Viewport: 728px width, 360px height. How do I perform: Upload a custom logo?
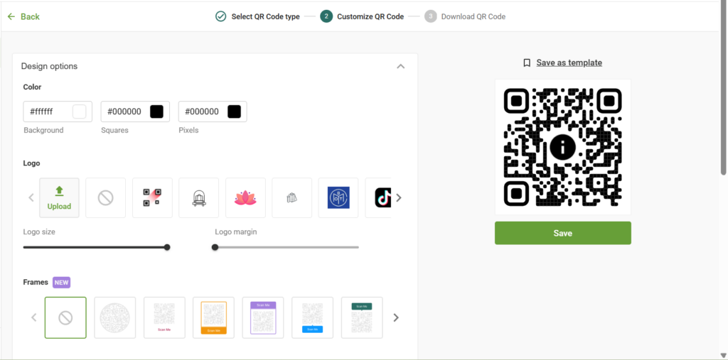[x=60, y=198]
